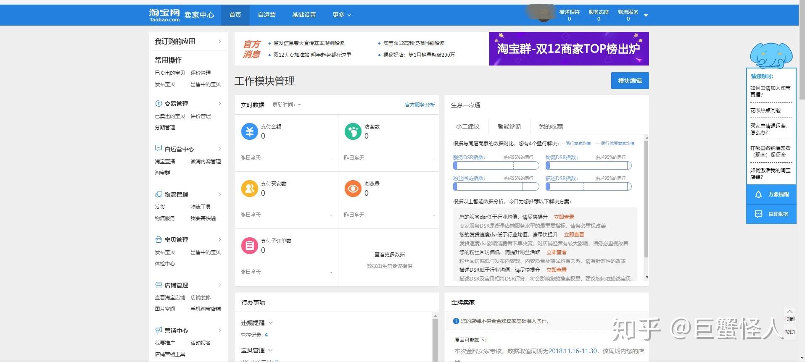
Task: Open 自运营 navigation item
Action: (267, 15)
